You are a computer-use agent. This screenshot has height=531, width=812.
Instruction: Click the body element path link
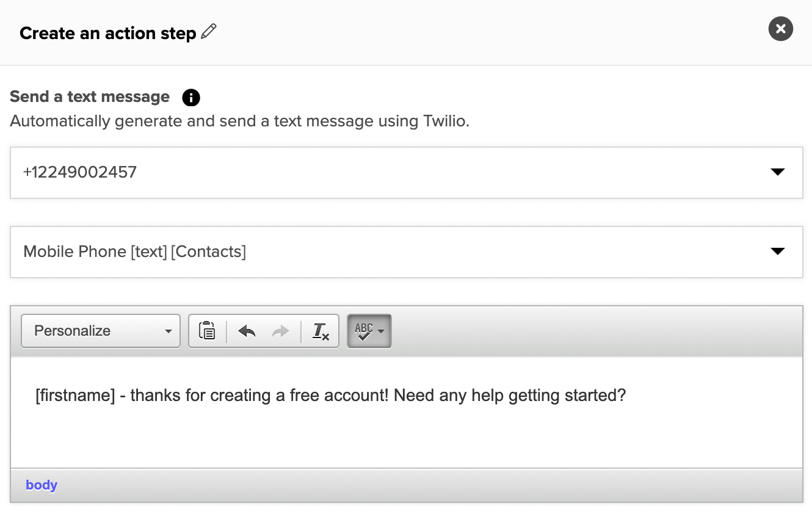42,485
